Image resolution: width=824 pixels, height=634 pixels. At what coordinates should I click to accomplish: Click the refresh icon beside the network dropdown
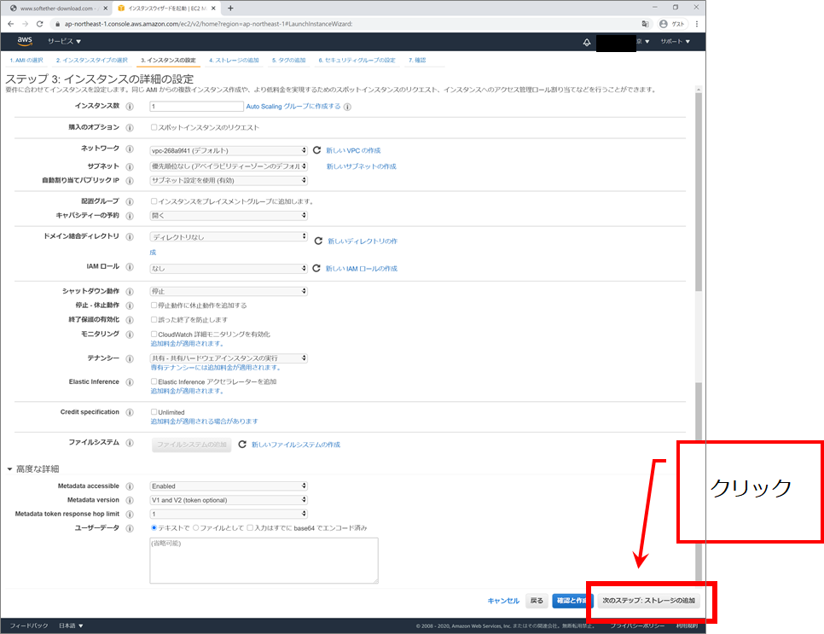pos(317,150)
